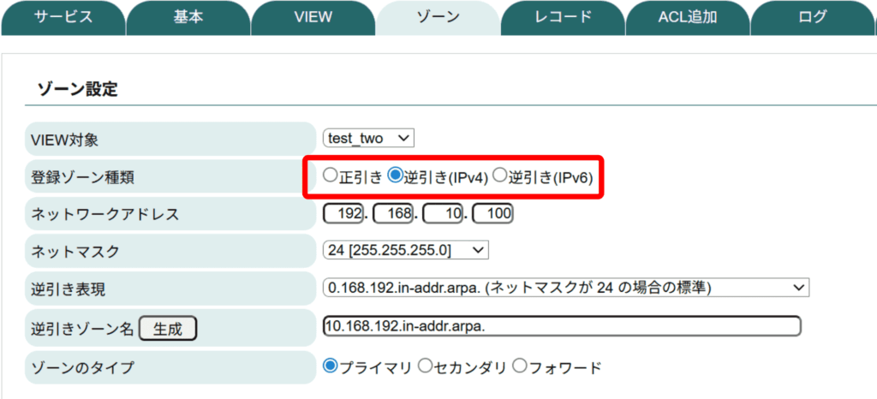Click the 生成 button

click(x=168, y=328)
